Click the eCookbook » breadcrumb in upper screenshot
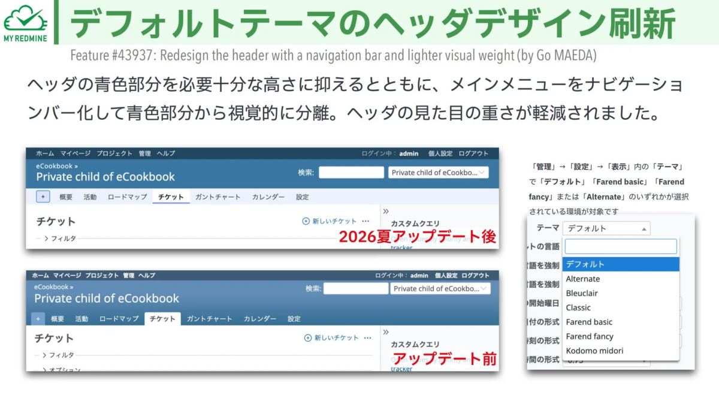The width and height of the screenshot is (719, 404). pyautogui.click(x=57, y=165)
